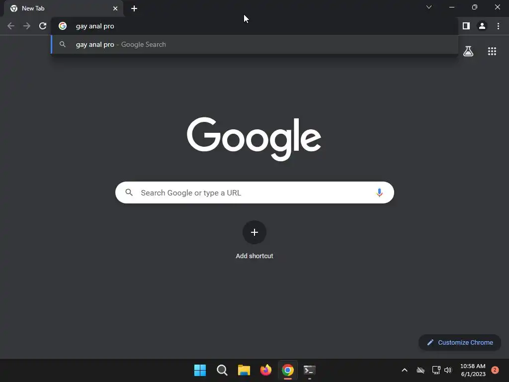Open Customize Chrome
Image resolution: width=509 pixels, height=382 pixels.
point(460,342)
